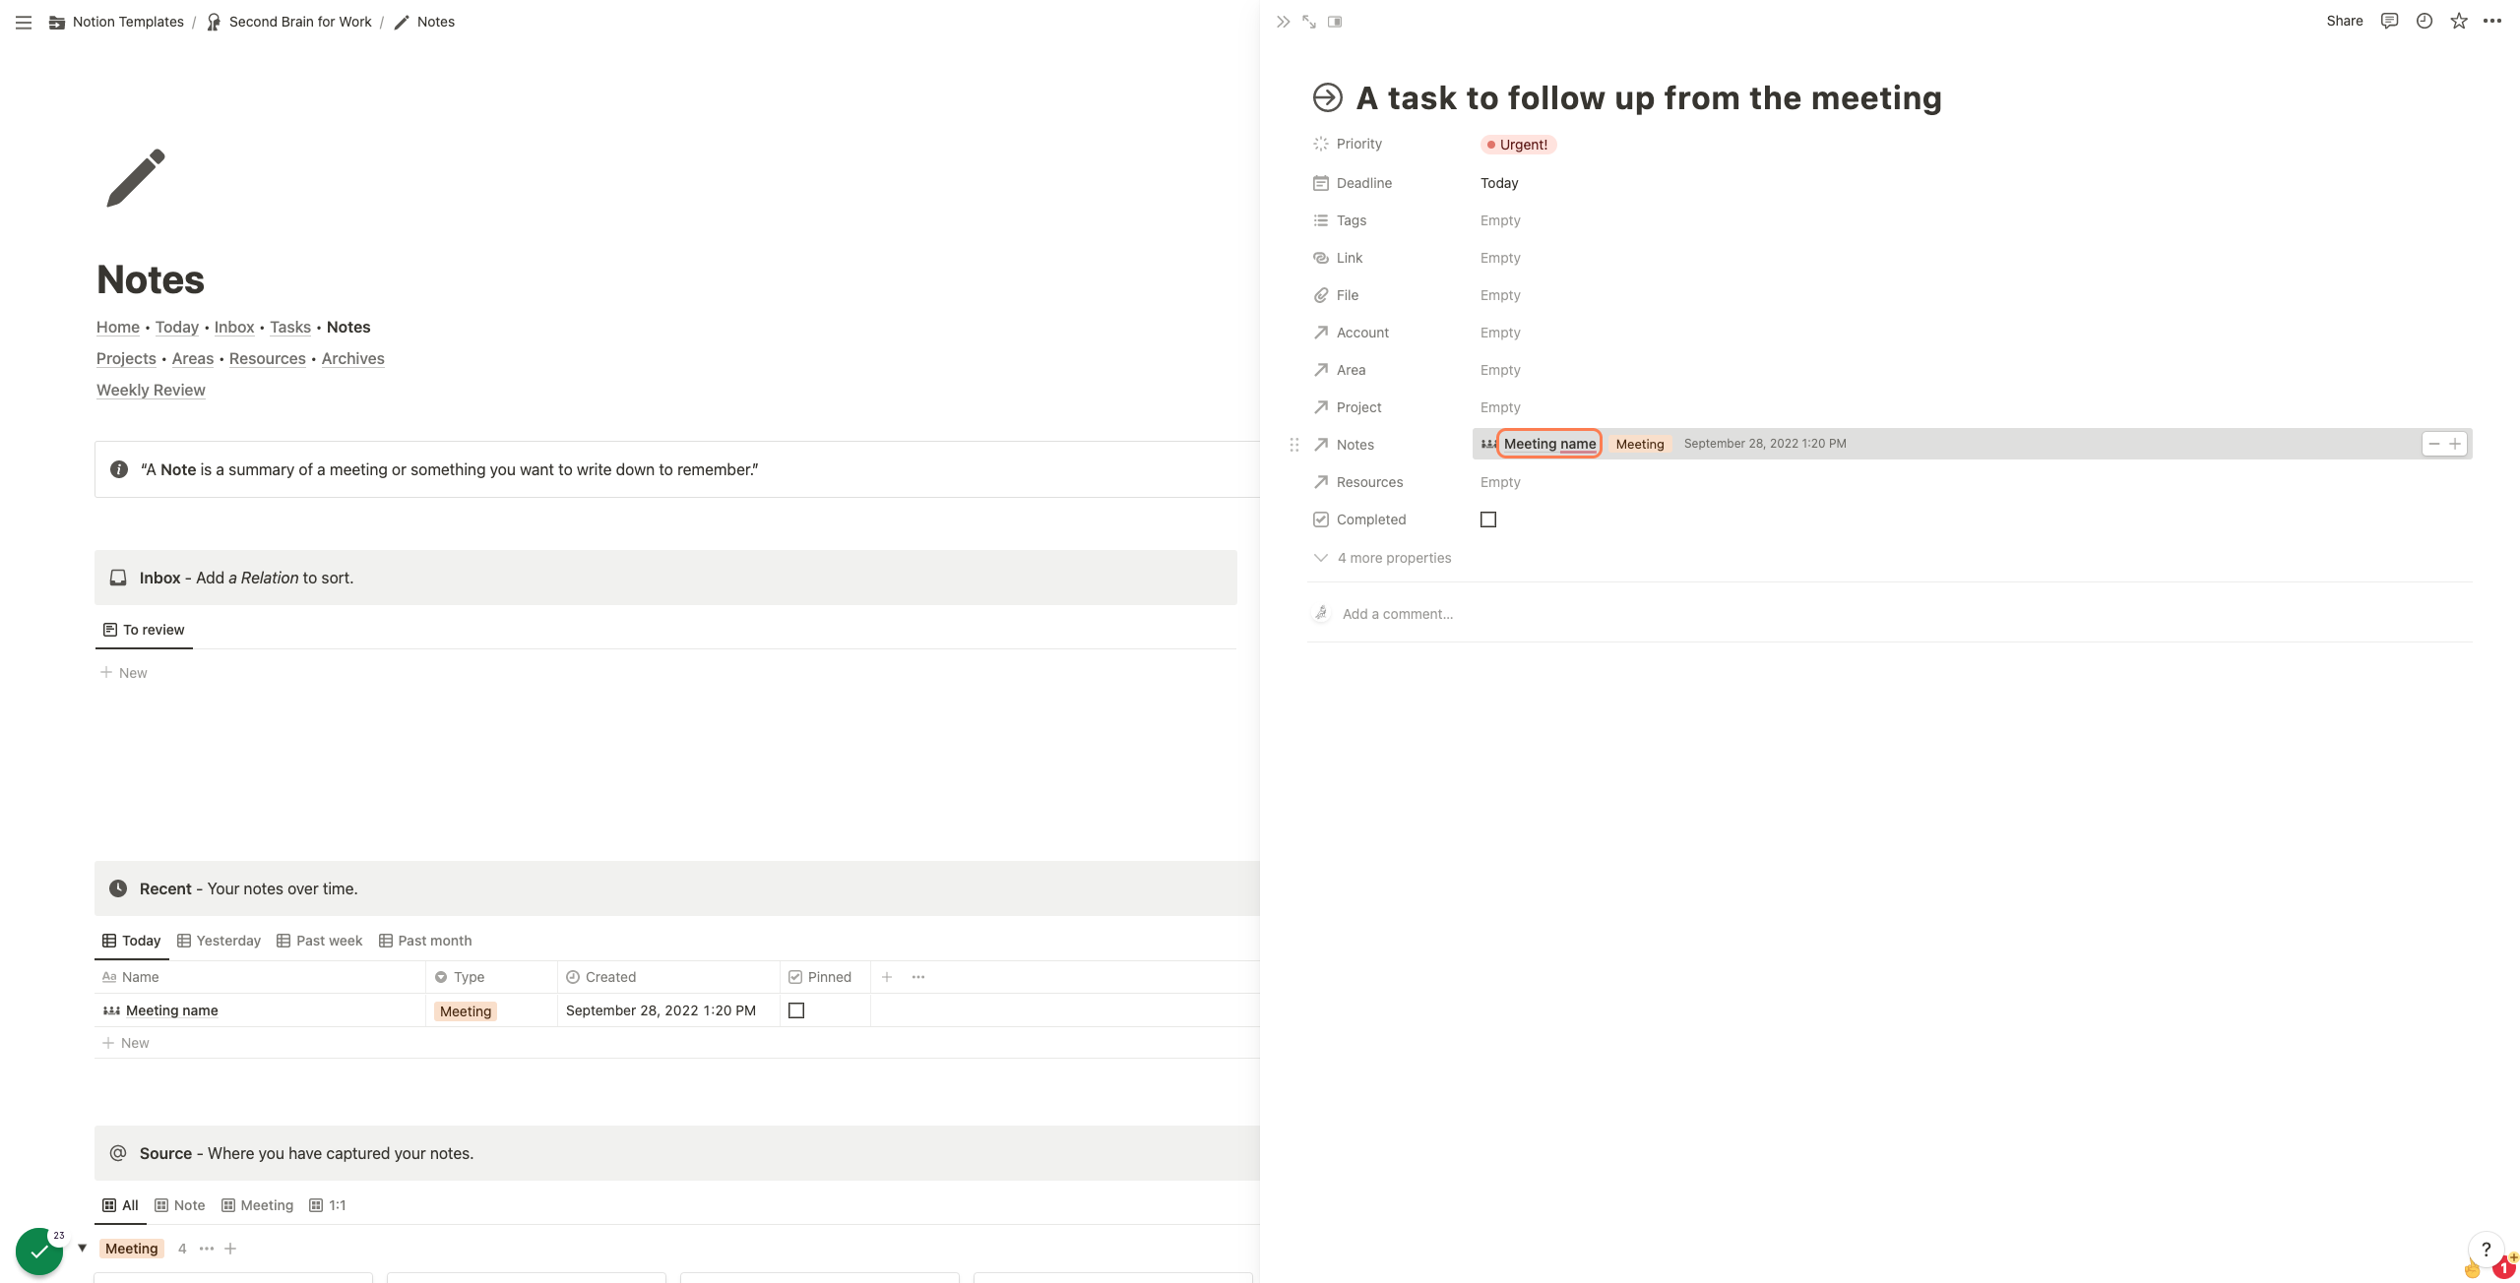
Task: Open the three-dot page options menu
Action: point(2492,21)
